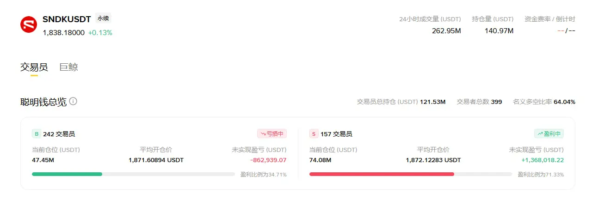This screenshot has height=200, width=592.
Task: Click the 持仓量 140.97M value
Action: click(499, 31)
